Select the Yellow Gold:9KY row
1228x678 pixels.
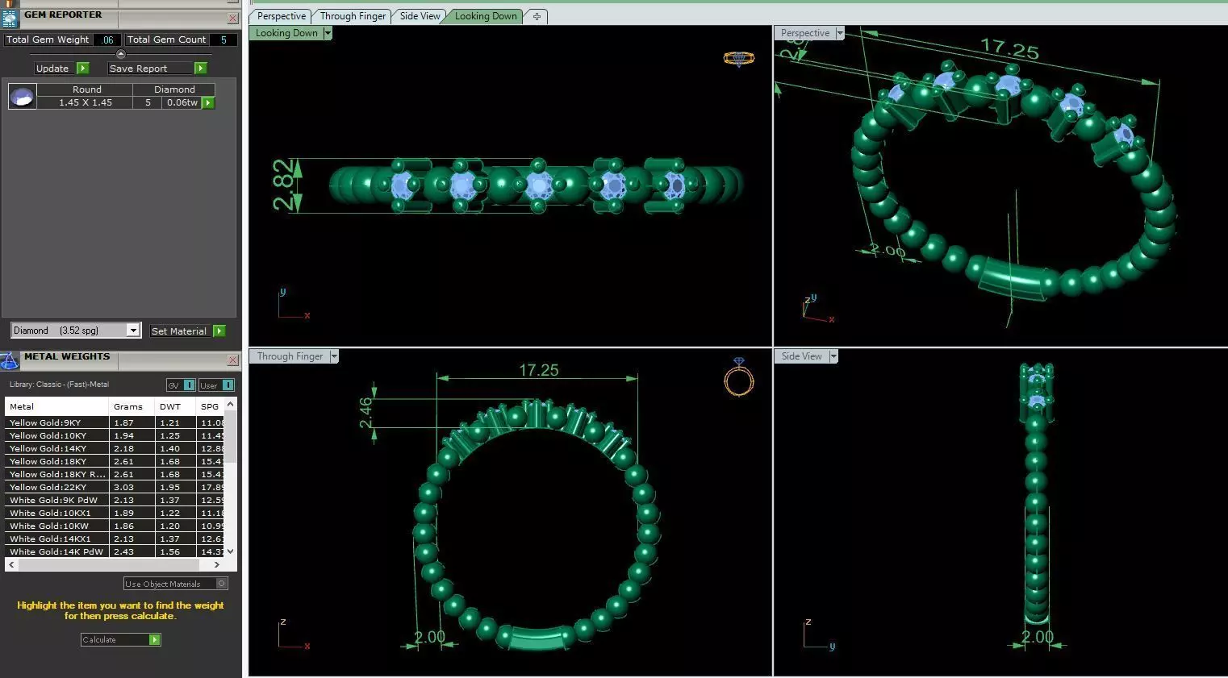[115, 422]
